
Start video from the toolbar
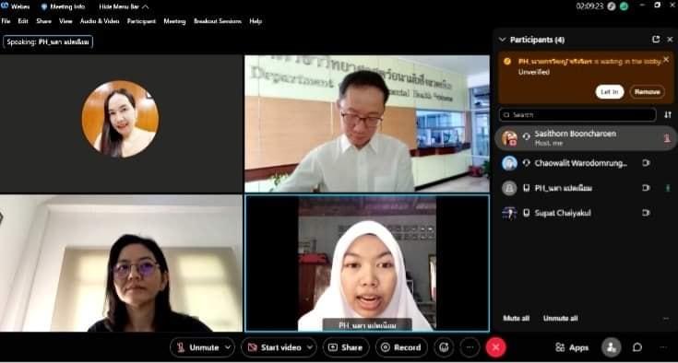point(275,347)
